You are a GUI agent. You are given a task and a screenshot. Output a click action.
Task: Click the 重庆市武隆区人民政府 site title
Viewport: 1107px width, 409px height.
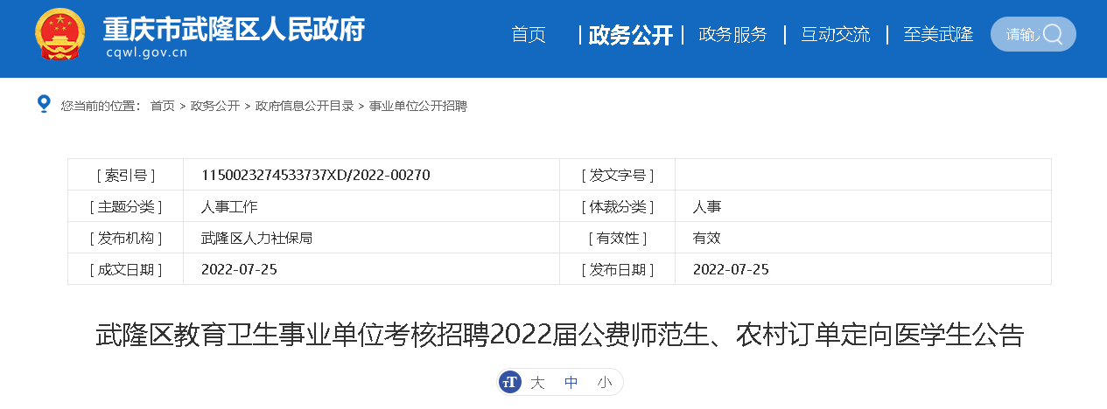click(x=233, y=29)
